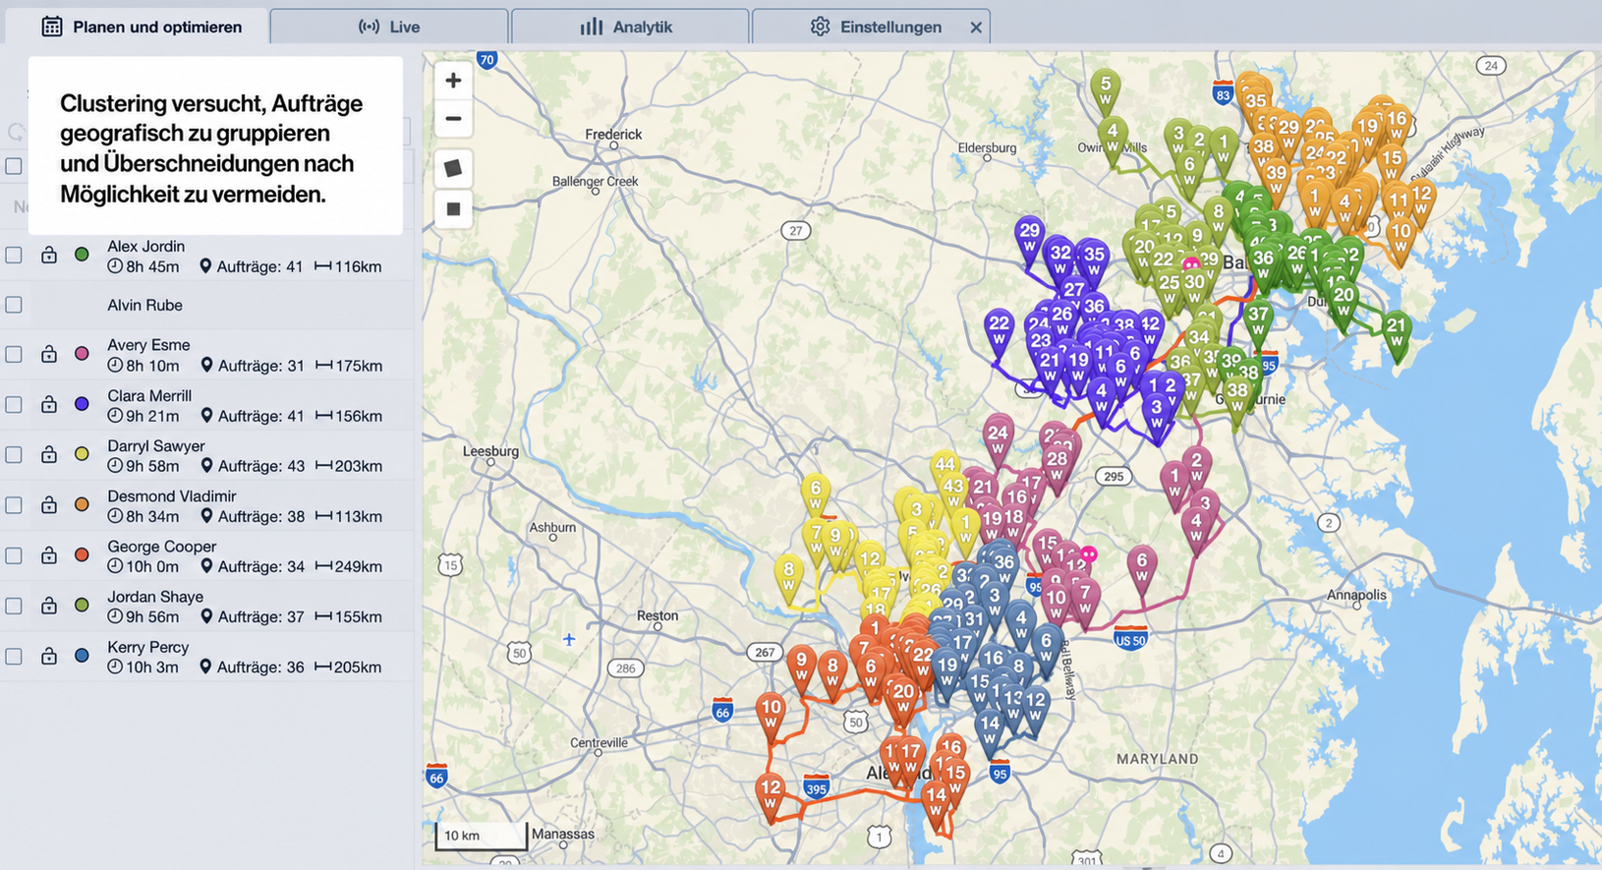This screenshot has width=1602, height=870.
Task: Check the box for Alex Jordin
Action: tap(14, 256)
